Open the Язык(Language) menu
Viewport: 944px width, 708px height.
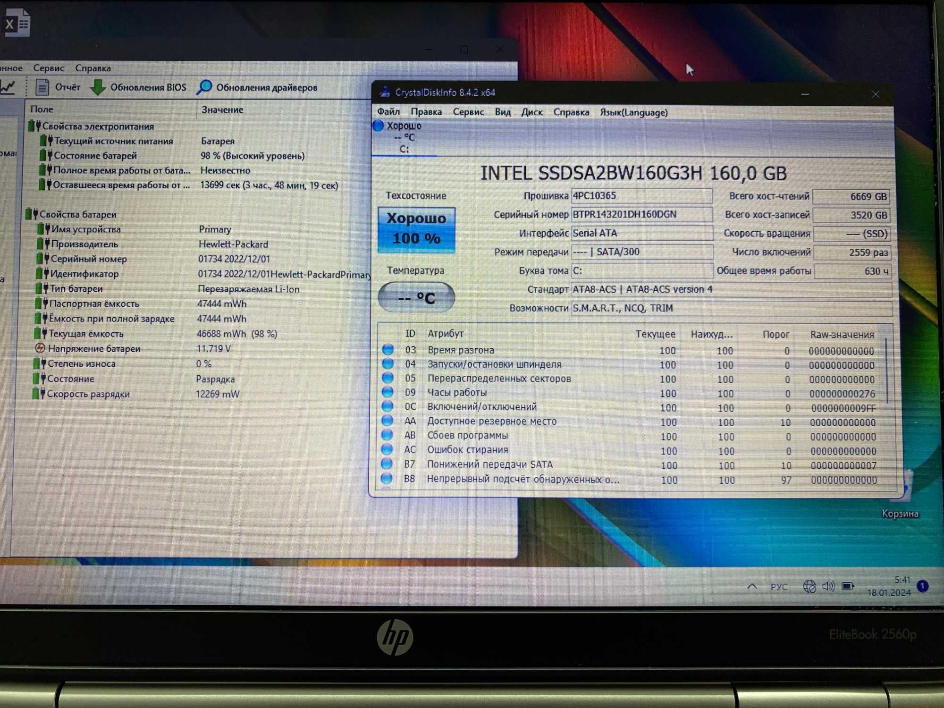click(634, 112)
